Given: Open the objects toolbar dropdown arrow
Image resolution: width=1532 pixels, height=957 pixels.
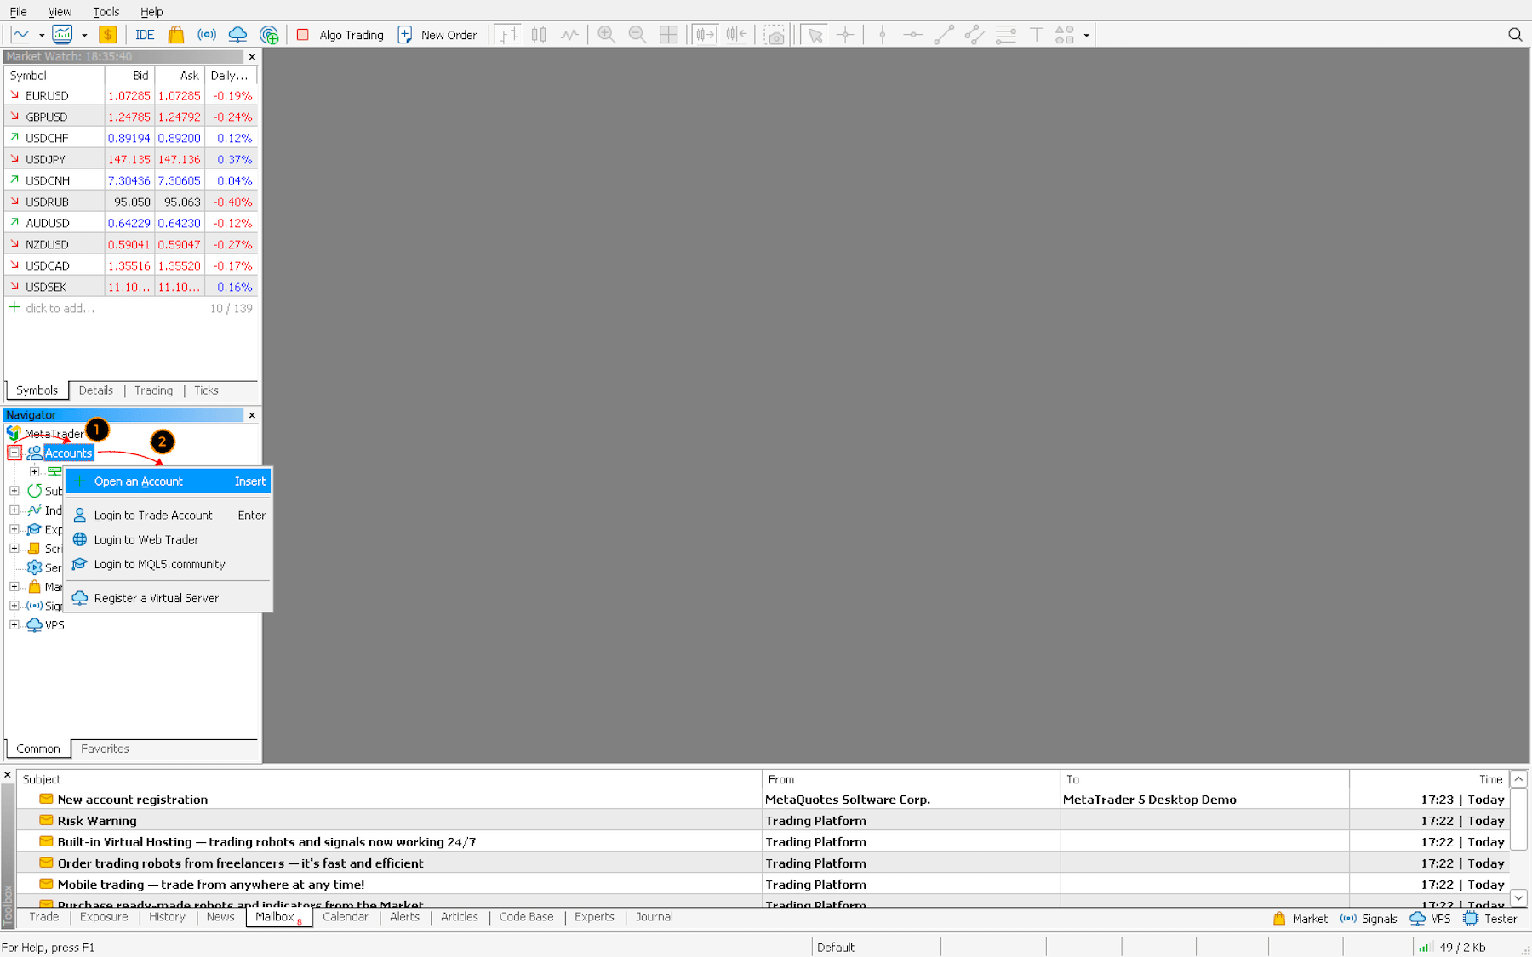Looking at the screenshot, I should 1087,36.
